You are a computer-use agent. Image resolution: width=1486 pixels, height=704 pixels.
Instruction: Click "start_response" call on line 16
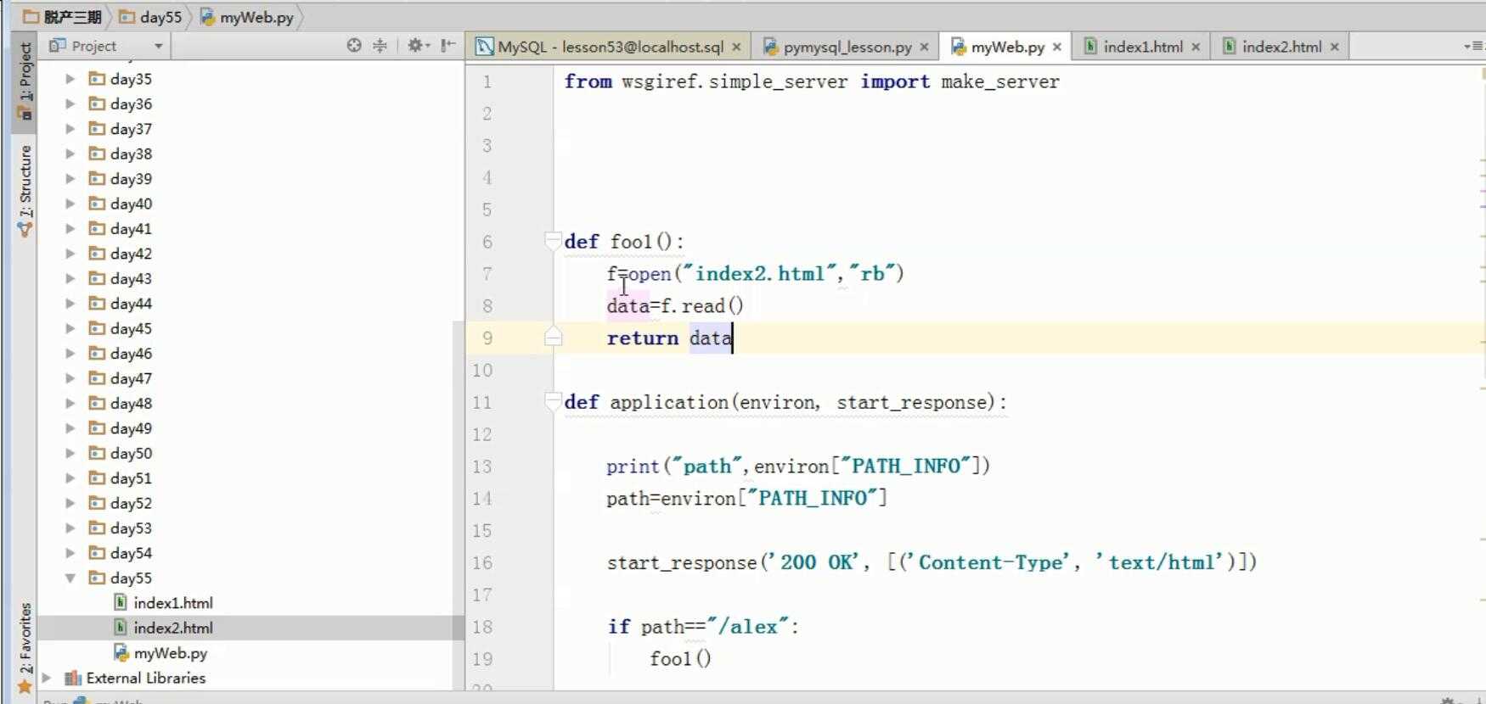[681, 562]
